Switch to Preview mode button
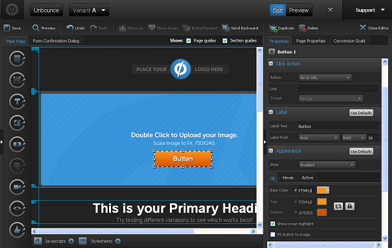The width and height of the screenshot is (392, 248). 299,10
